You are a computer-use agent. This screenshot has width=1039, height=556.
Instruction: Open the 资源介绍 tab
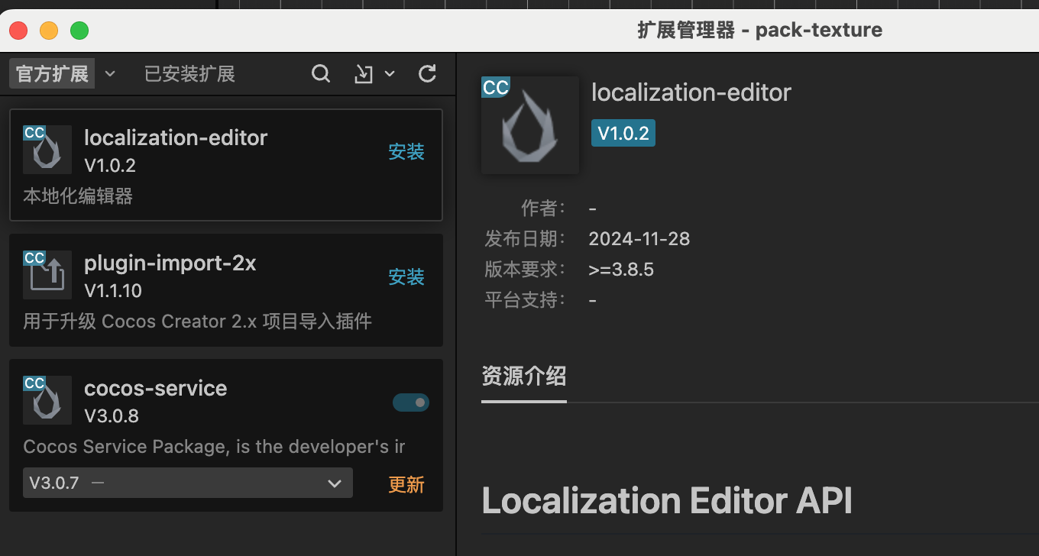pos(524,376)
